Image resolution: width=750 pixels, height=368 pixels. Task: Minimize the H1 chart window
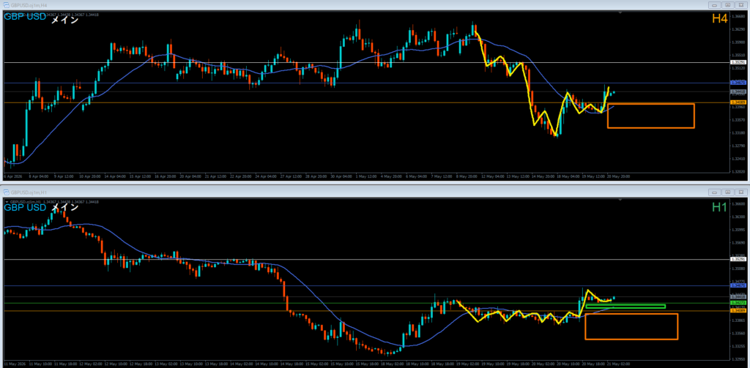click(715, 192)
